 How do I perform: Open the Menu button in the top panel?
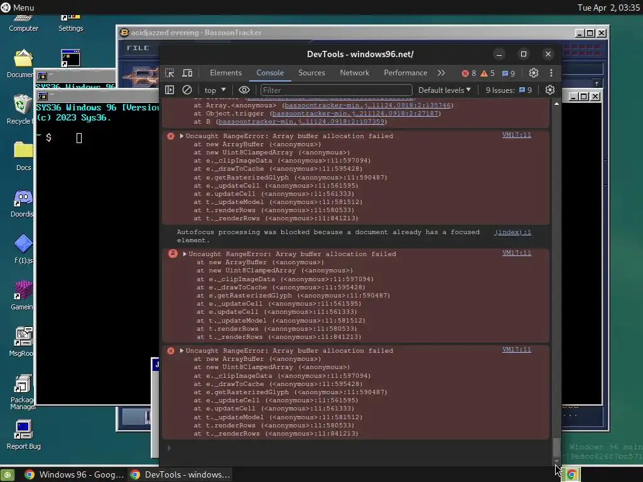(x=18, y=8)
